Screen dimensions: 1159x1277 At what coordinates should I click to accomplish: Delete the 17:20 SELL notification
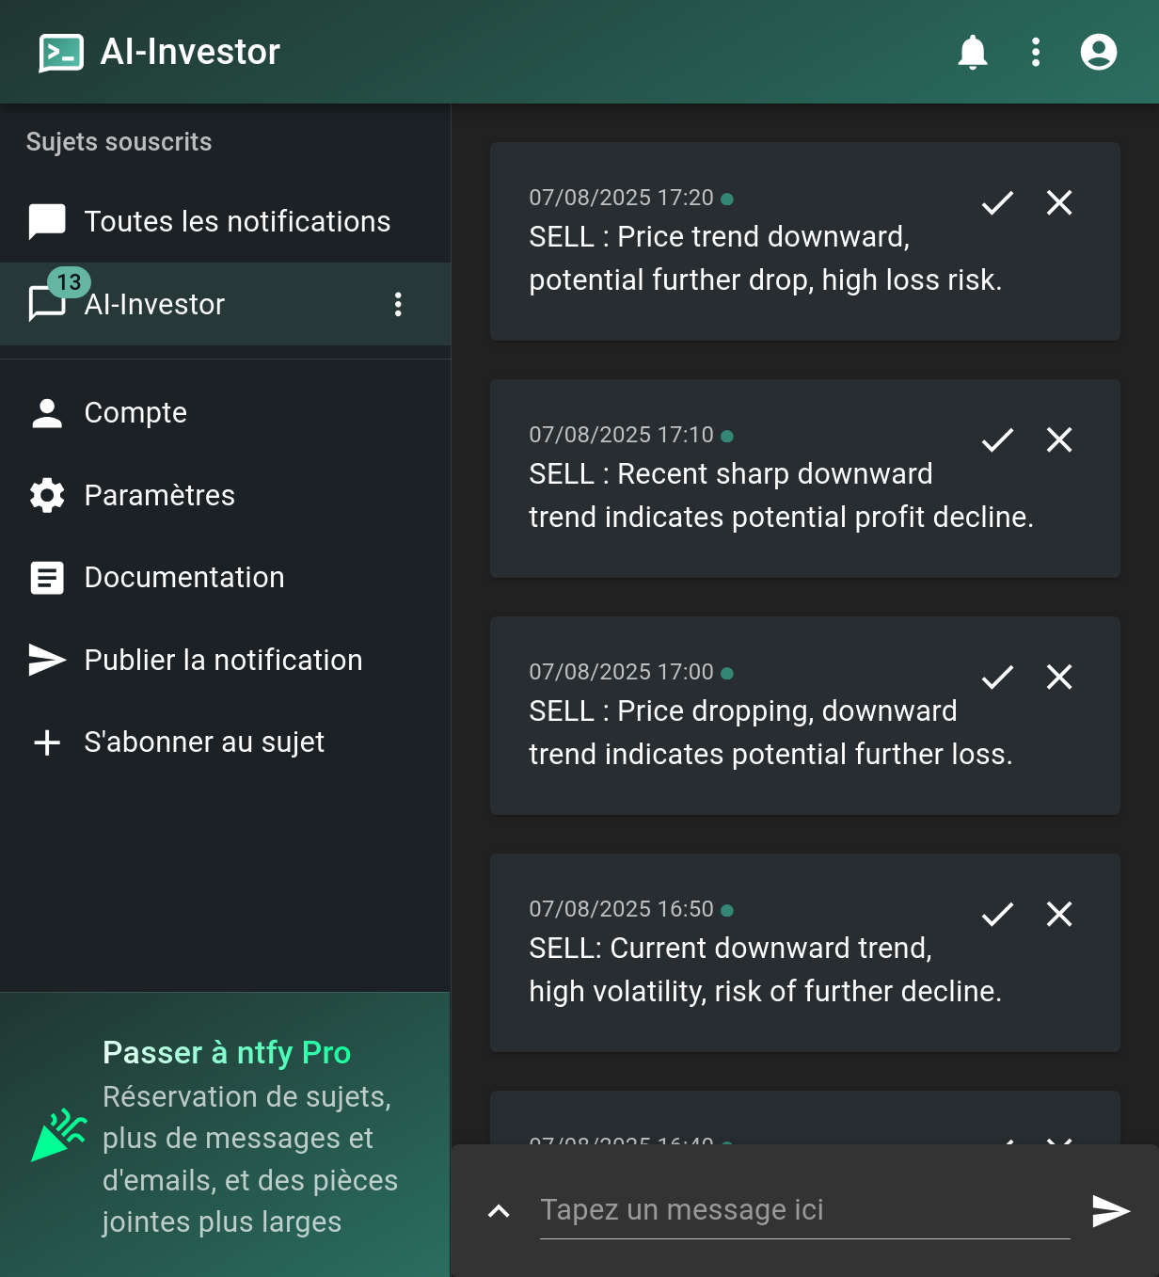(1059, 202)
